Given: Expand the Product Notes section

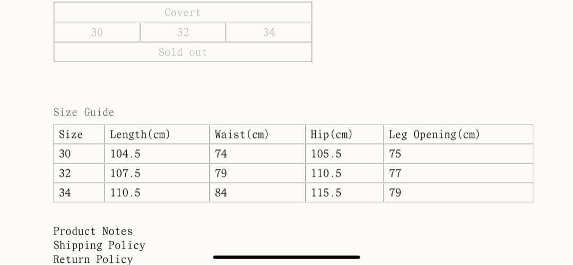Looking at the screenshot, I should point(93,231).
